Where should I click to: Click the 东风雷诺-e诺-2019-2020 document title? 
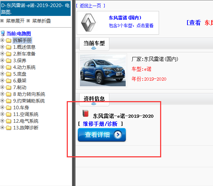[123, 116]
